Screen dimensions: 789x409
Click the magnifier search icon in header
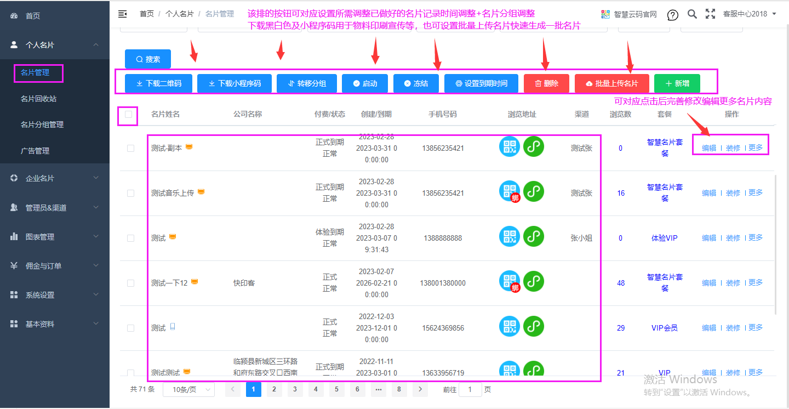point(692,14)
